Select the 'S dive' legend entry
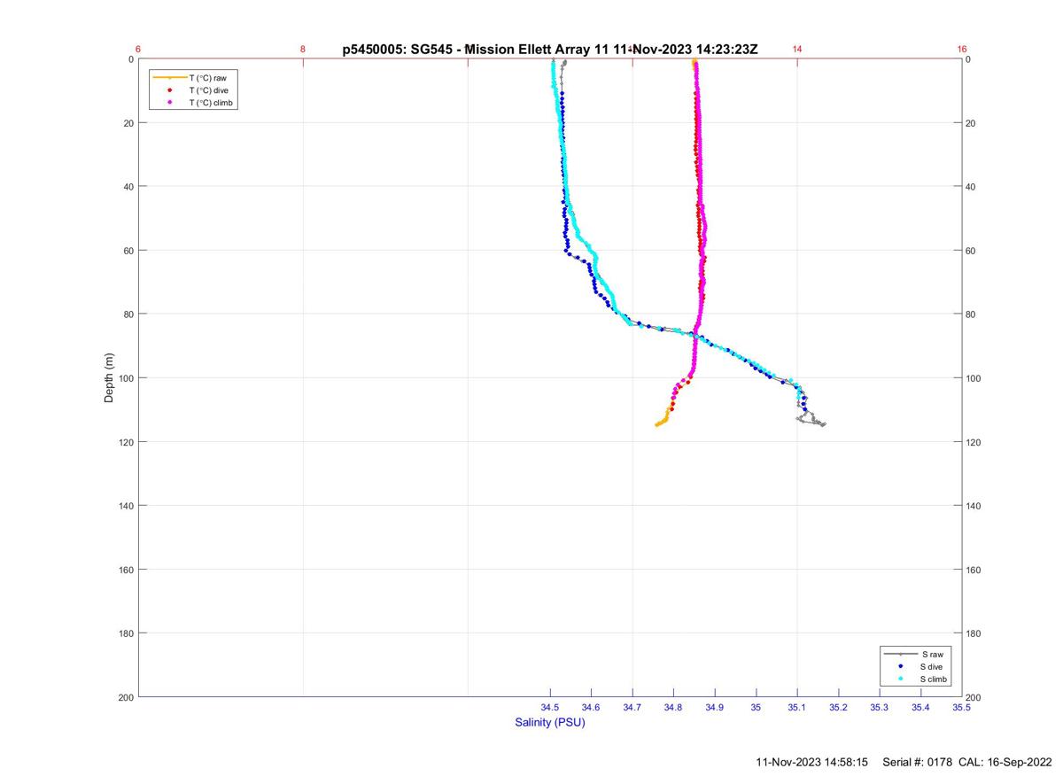This screenshot has height=784, width=1063. point(933,666)
